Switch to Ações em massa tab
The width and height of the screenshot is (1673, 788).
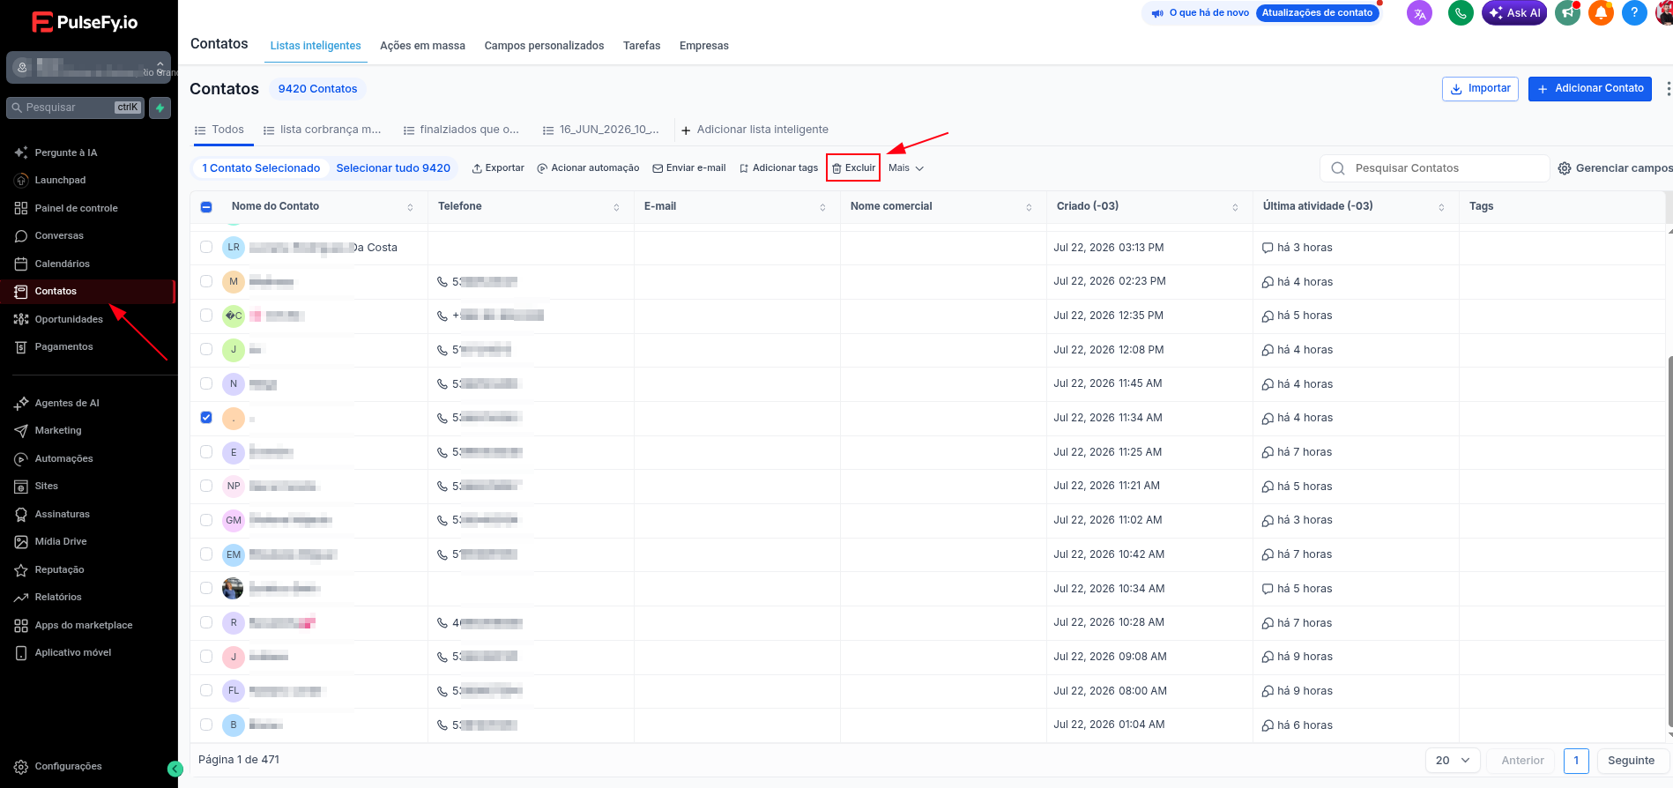(x=422, y=46)
